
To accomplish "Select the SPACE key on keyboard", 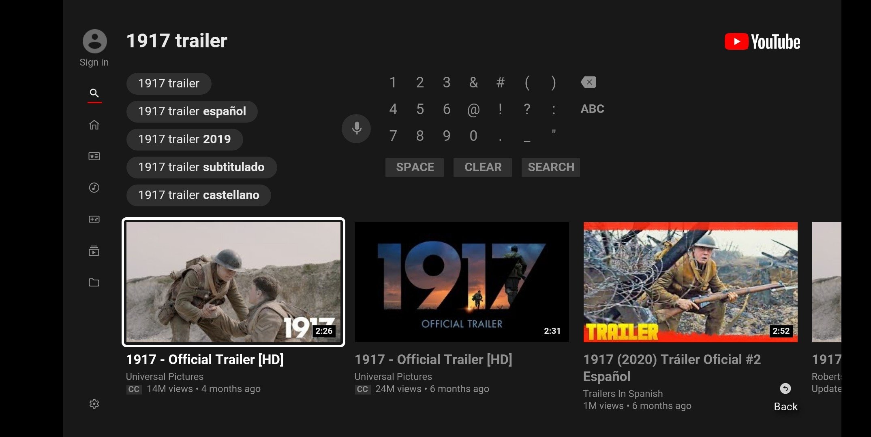I will [415, 167].
